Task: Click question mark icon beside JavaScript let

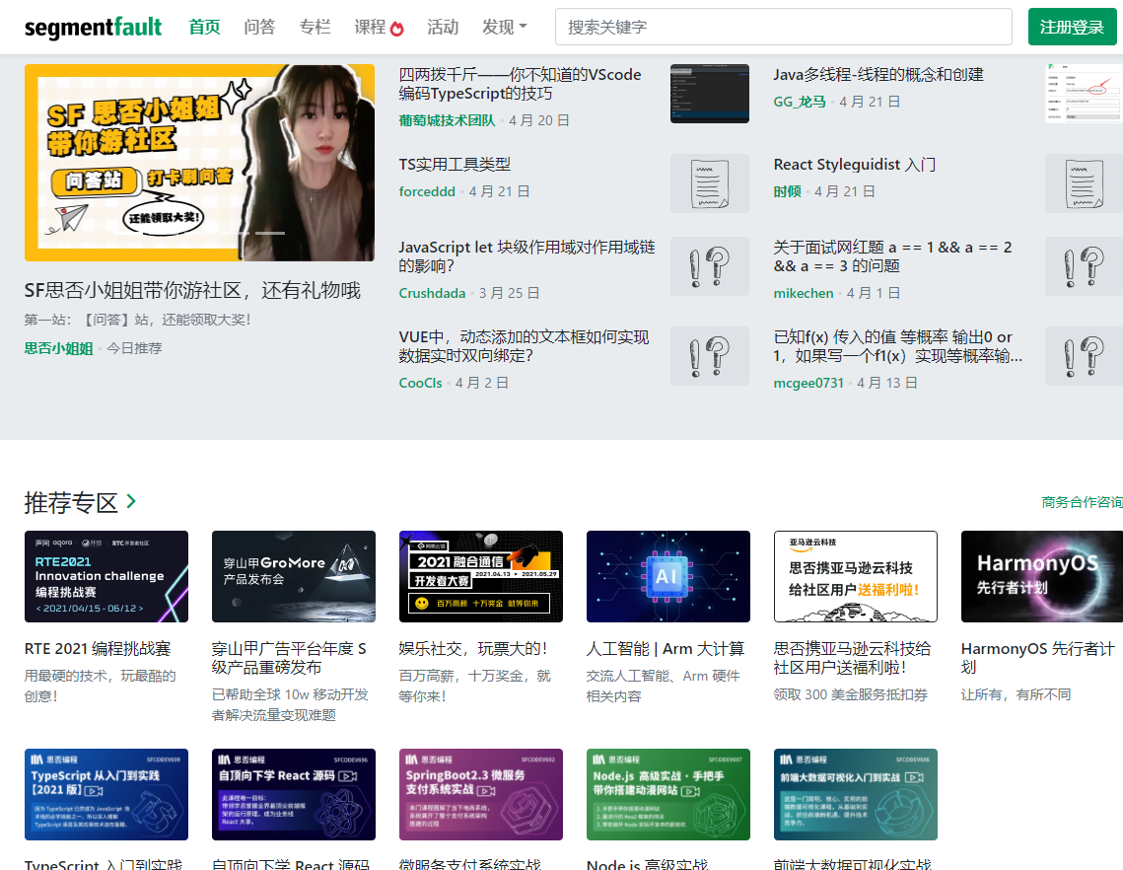Action: tap(710, 266)
